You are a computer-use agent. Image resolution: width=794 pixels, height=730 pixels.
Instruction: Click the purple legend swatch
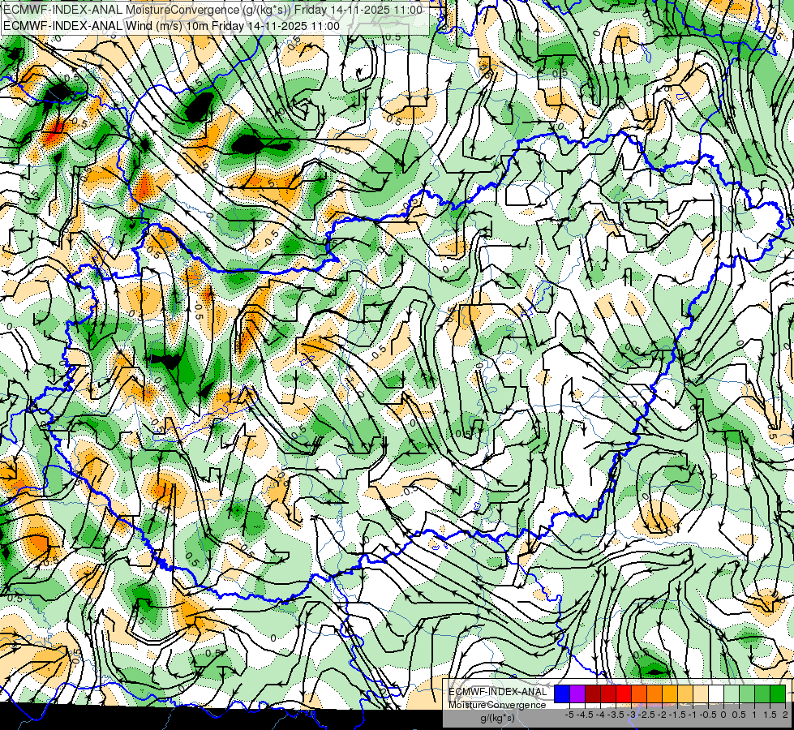577,693
